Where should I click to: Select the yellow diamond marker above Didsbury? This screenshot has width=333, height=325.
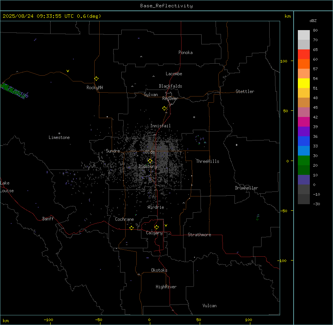[x=150, y=161]
